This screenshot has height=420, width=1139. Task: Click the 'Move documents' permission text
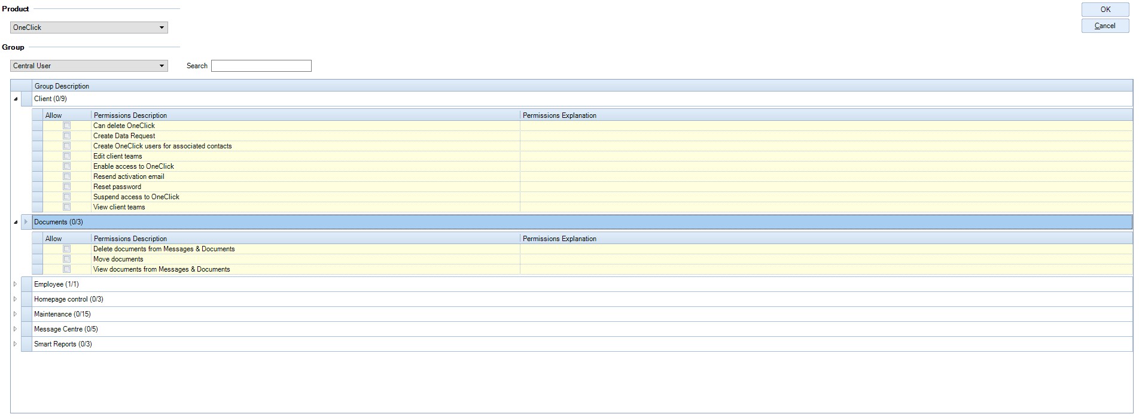coord(118,259)
